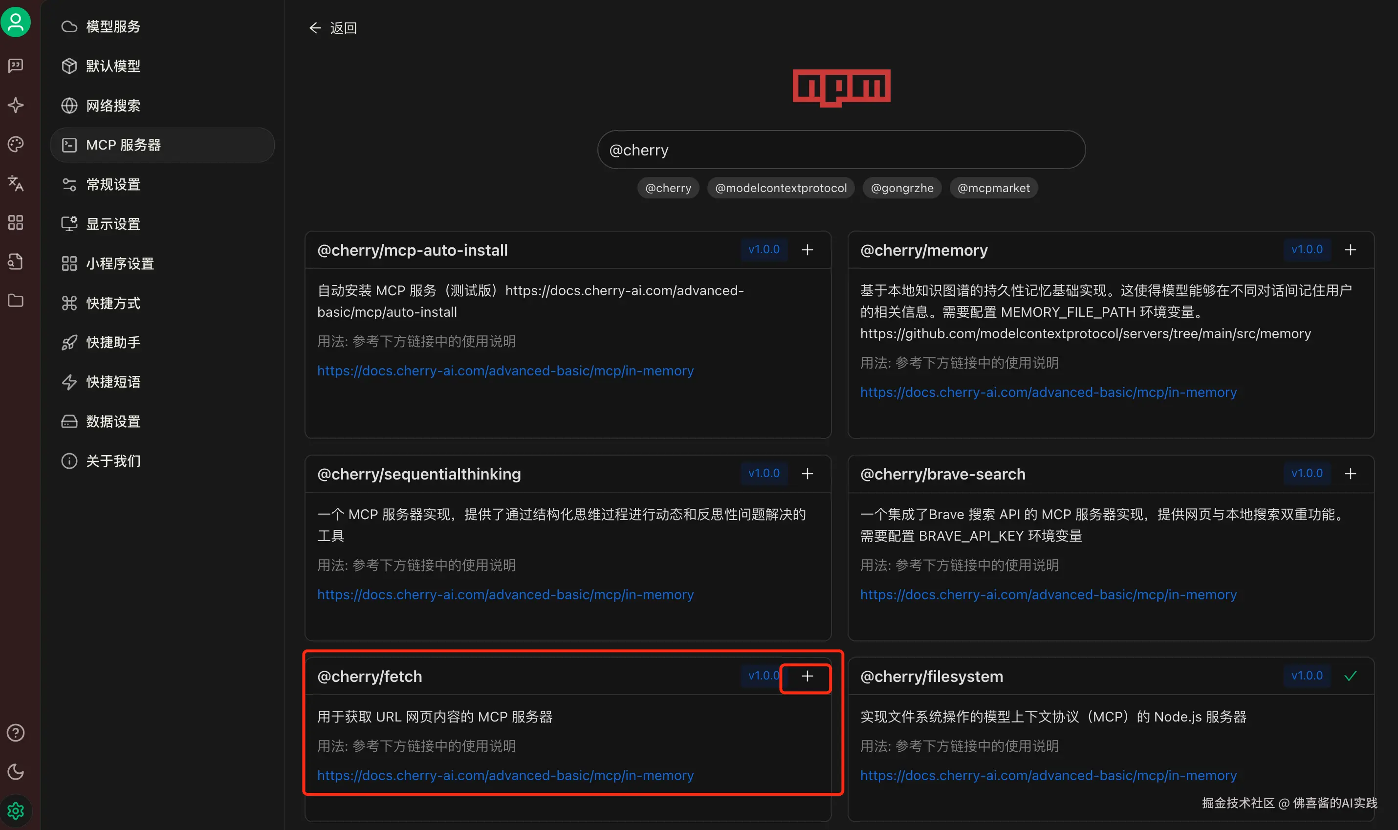Add the @cherry/memory server

(1350, 250)
